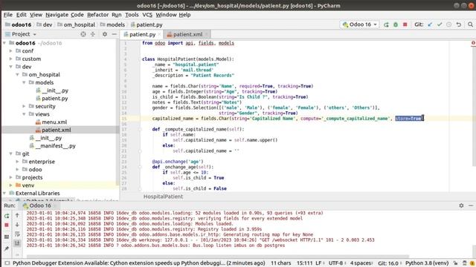This screenshot has width=476, height=267.
Task: Expand the conf folder
Action: click(x=11, y=51)
